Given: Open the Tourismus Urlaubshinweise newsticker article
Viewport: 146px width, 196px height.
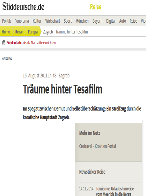Looking at the screenshot, I should [x=115, y=191].
